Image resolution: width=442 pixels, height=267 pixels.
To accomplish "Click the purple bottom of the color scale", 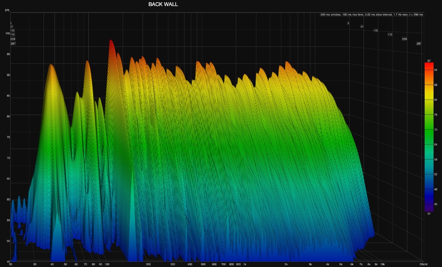I will (x=428, y=208).
